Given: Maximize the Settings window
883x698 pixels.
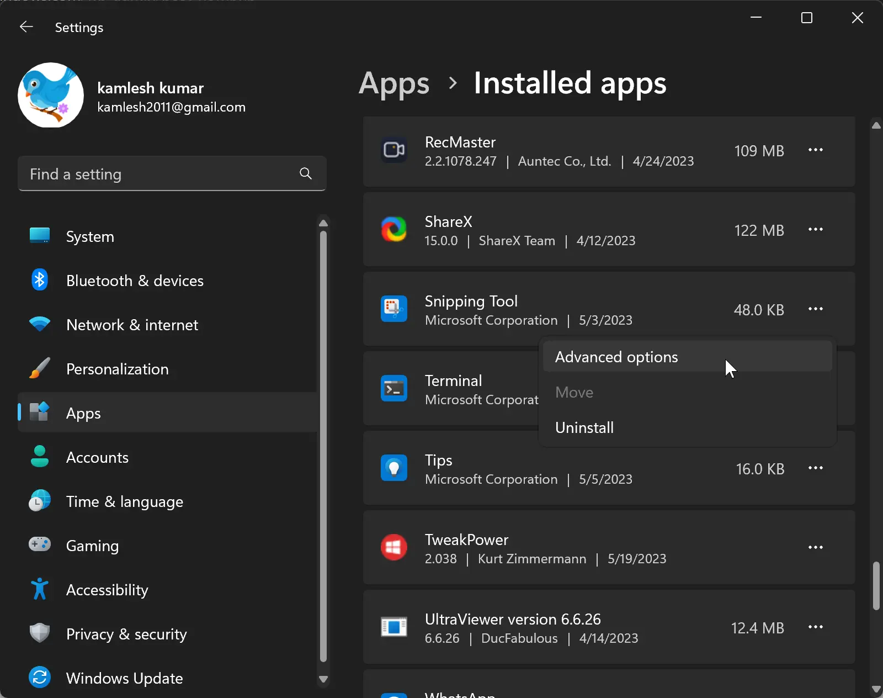Looking at the screenshot, I should coord(807,18).
